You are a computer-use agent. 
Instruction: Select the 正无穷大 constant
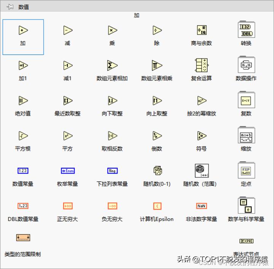pos(68,206)
